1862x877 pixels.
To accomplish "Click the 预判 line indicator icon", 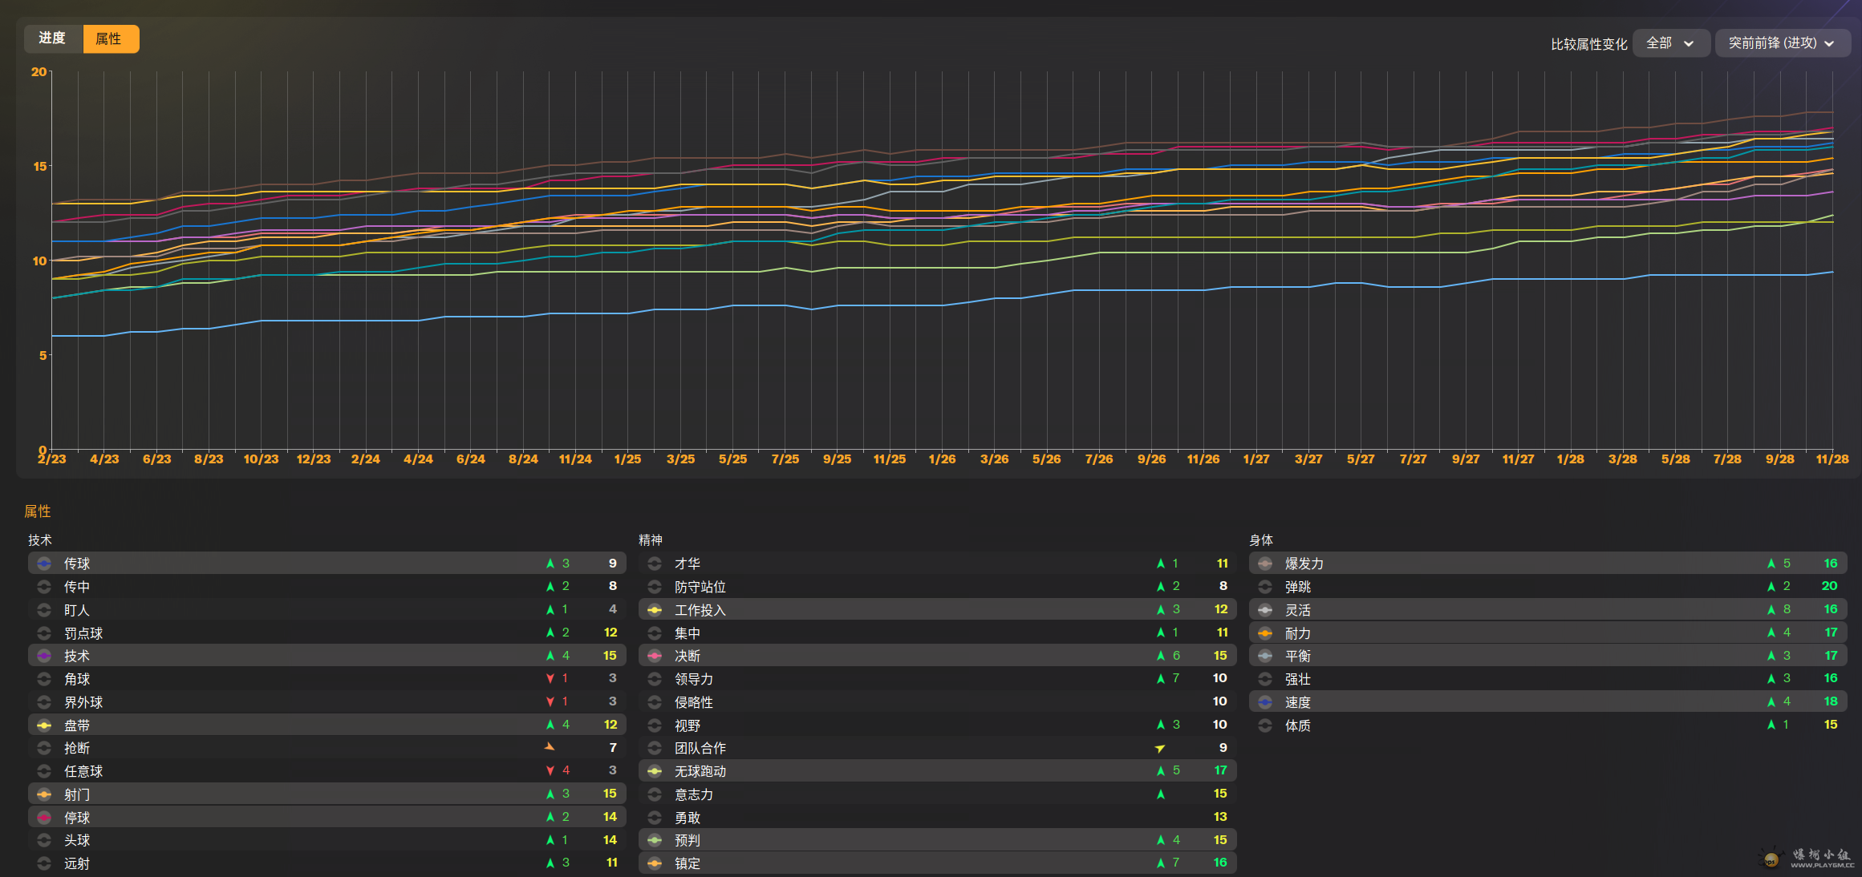I will click(655, 840).
